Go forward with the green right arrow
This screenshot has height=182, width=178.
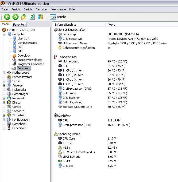[x=15, y=17]
